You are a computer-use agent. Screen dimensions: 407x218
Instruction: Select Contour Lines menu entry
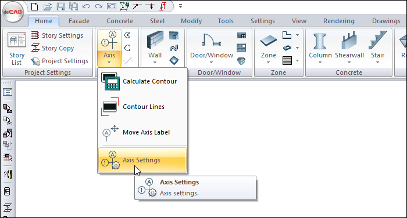pyautogui.click(x=142, y=107)
